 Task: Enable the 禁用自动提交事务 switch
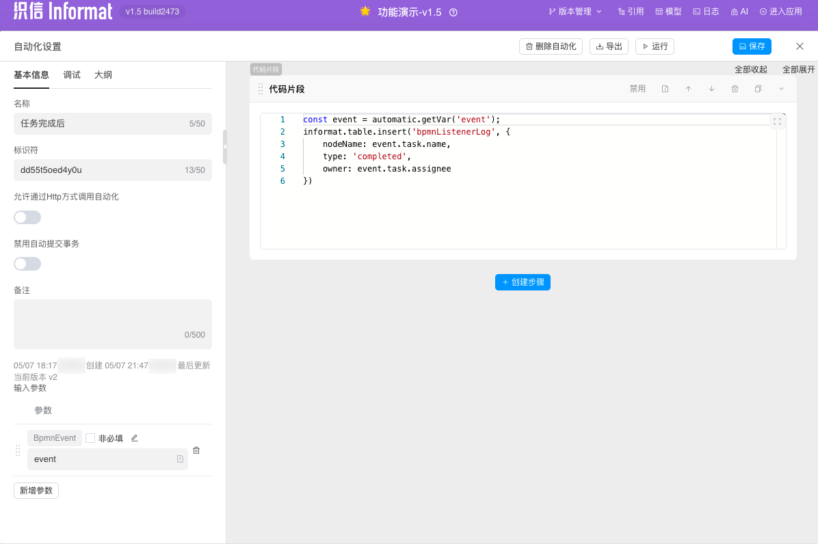pos(27,264)
